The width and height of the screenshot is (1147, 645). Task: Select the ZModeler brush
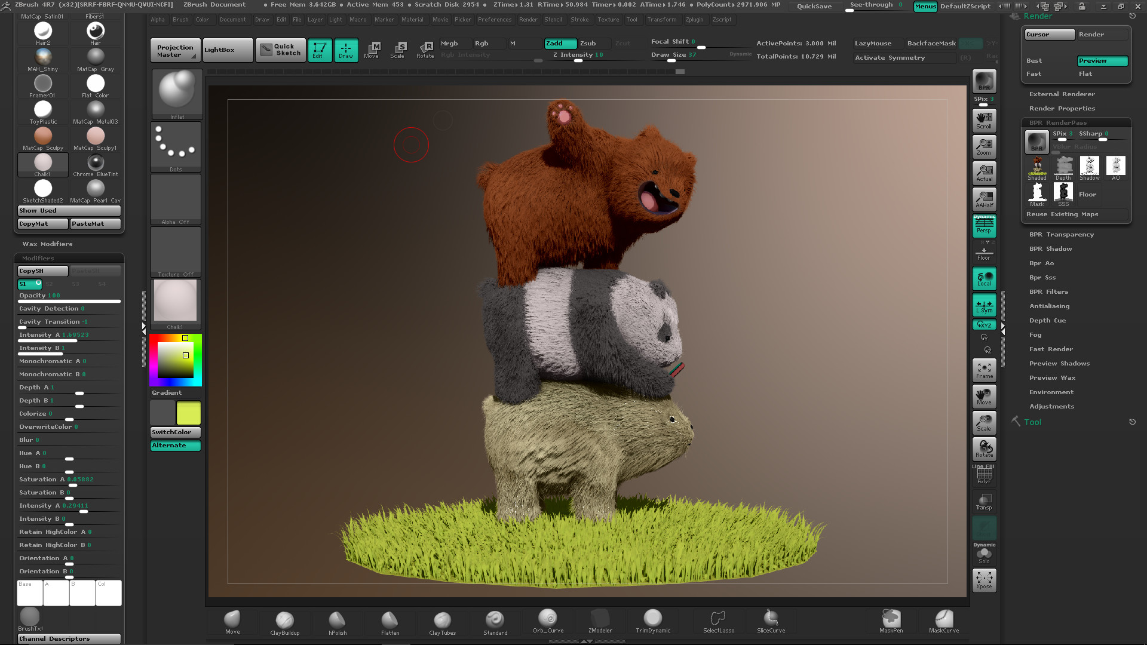[600, 622]
